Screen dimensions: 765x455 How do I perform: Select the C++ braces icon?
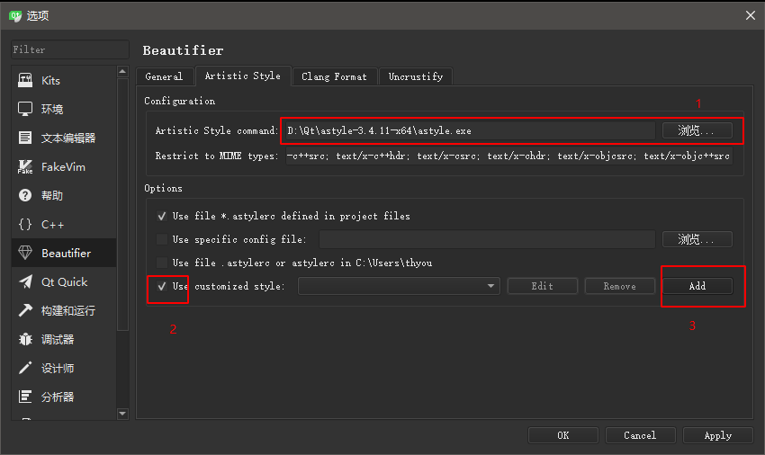25,225
